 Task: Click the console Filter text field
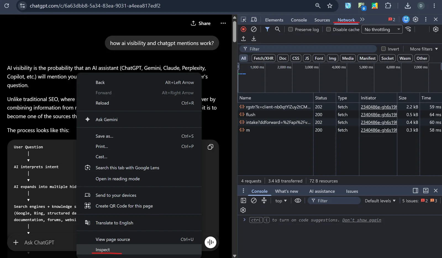334,201
